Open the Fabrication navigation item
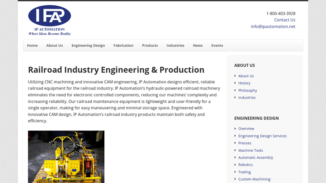 pyautogui.click(x=123, y=46)
